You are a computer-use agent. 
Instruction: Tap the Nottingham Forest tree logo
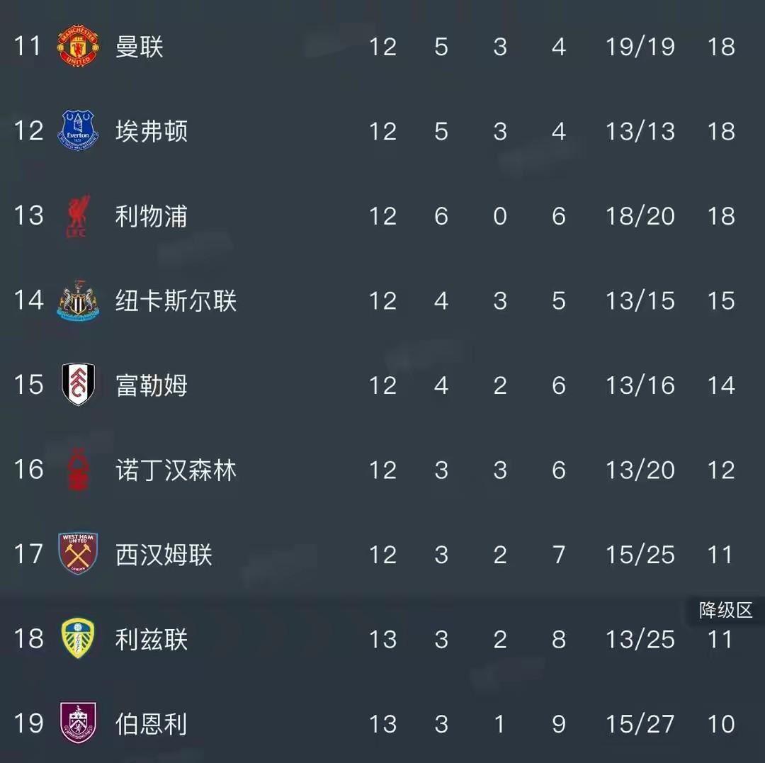pos(78,470)
